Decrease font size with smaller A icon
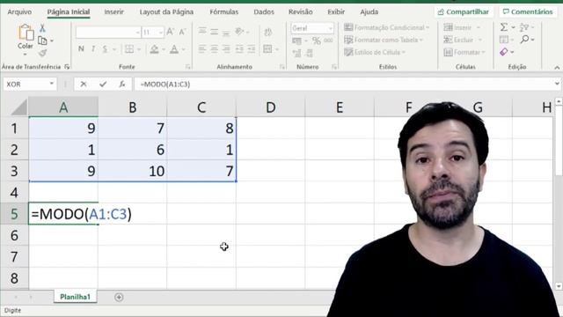 click(182, 33)
